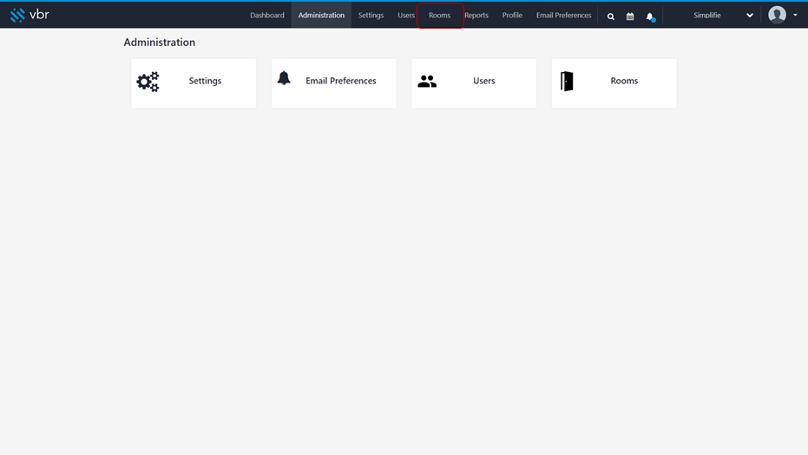Screen dimensions: 808x455
Task: Click the vbr logo
Action: [30, 15]
